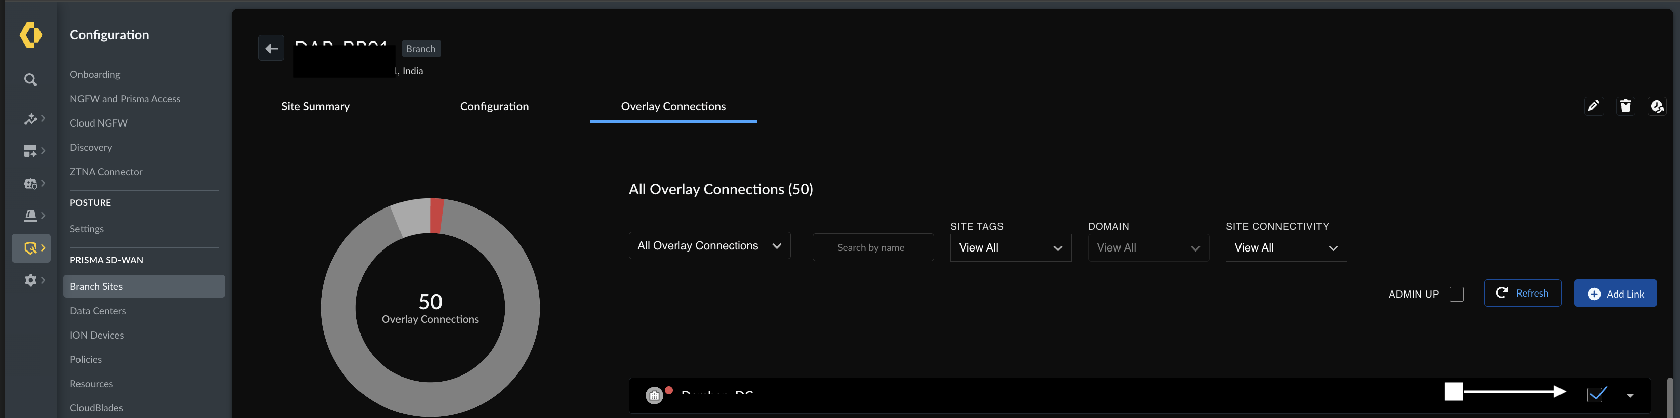The image size is (1680, 418).
Task: Open Policies menu item
Action: point(86,360)
